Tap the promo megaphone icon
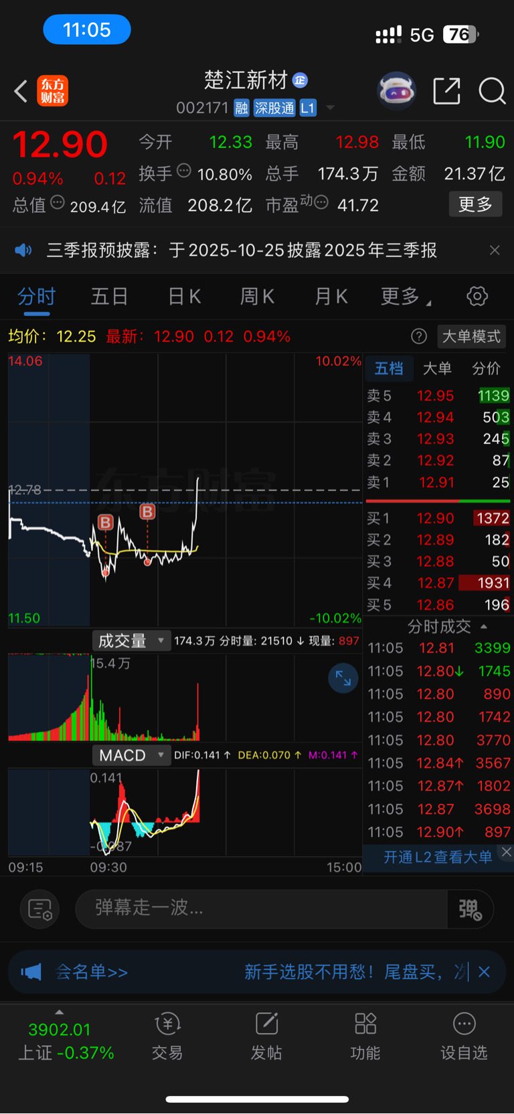 point(31,972)
